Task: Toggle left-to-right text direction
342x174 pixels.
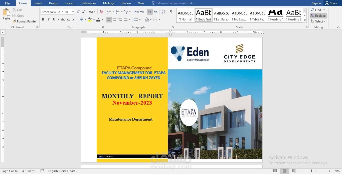Action: (x=150, y=12)
